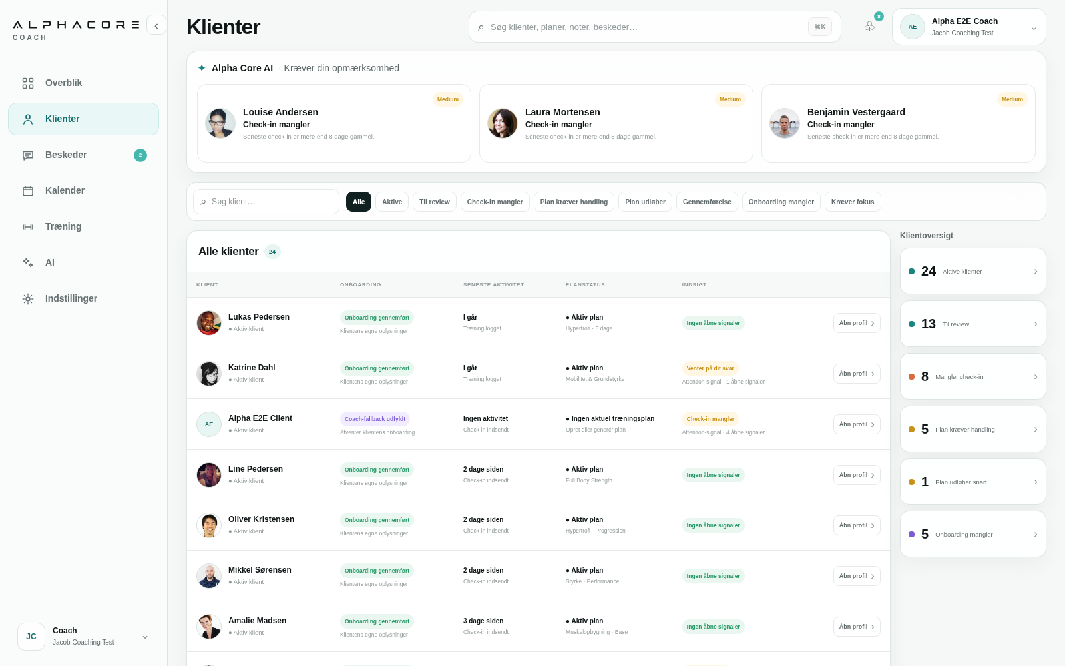Screen dimensions: 1065x666
Task: Open 13 Til review overview card
Action: pos(973,324)
